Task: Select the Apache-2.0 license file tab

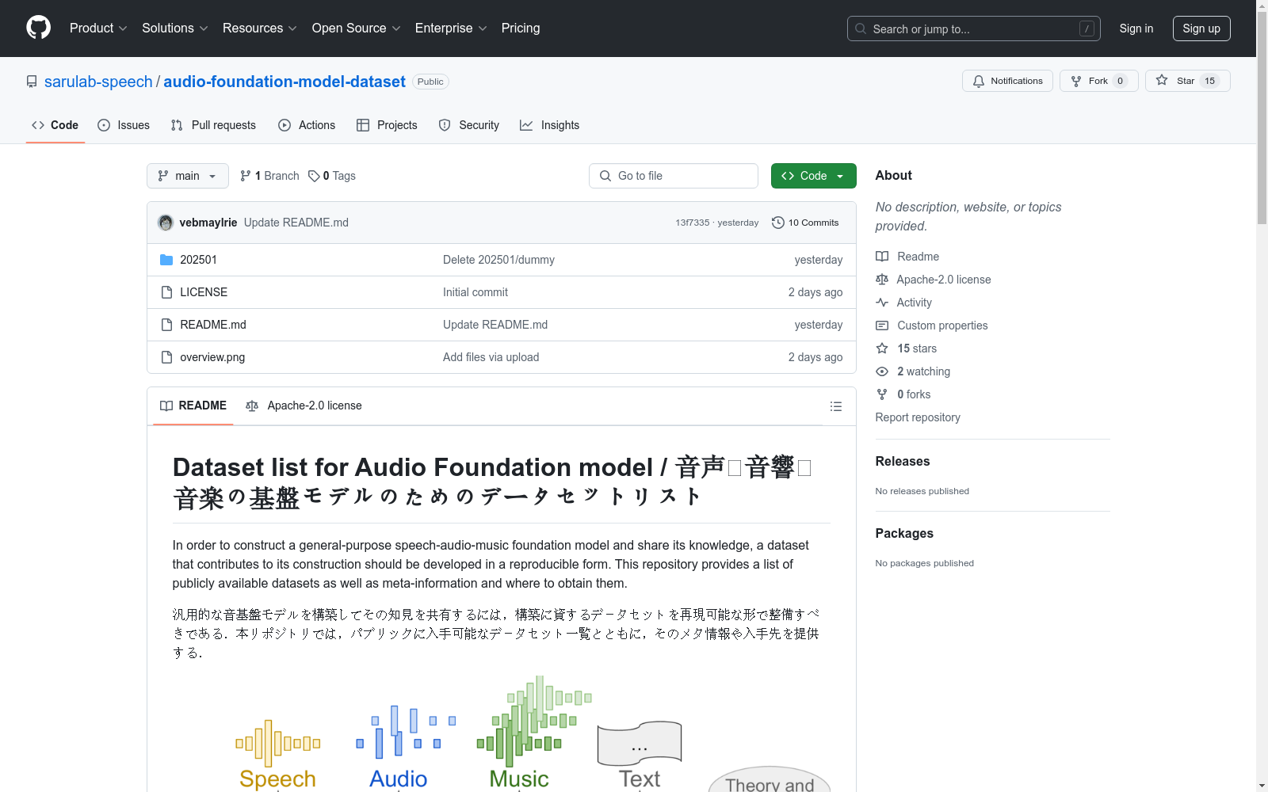Action: tap(304, 406)
